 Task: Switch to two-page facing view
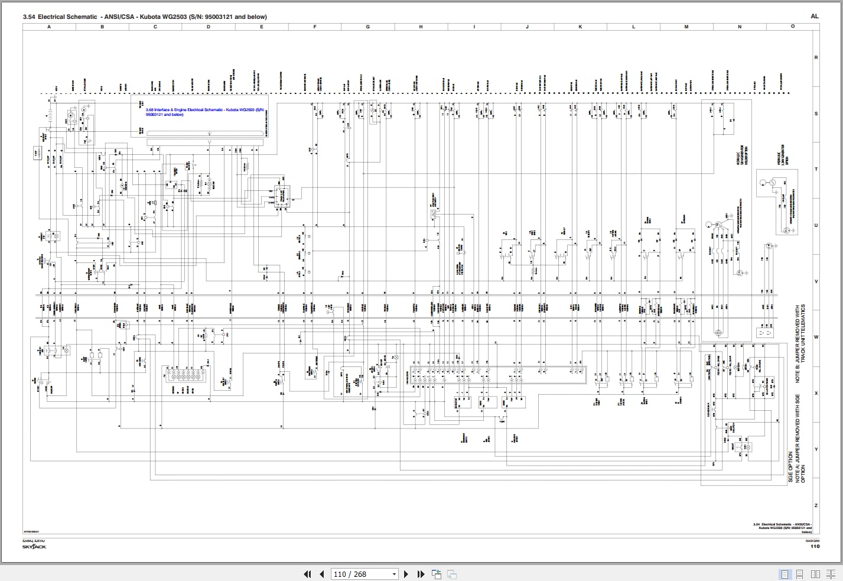[x=815, y=574]
